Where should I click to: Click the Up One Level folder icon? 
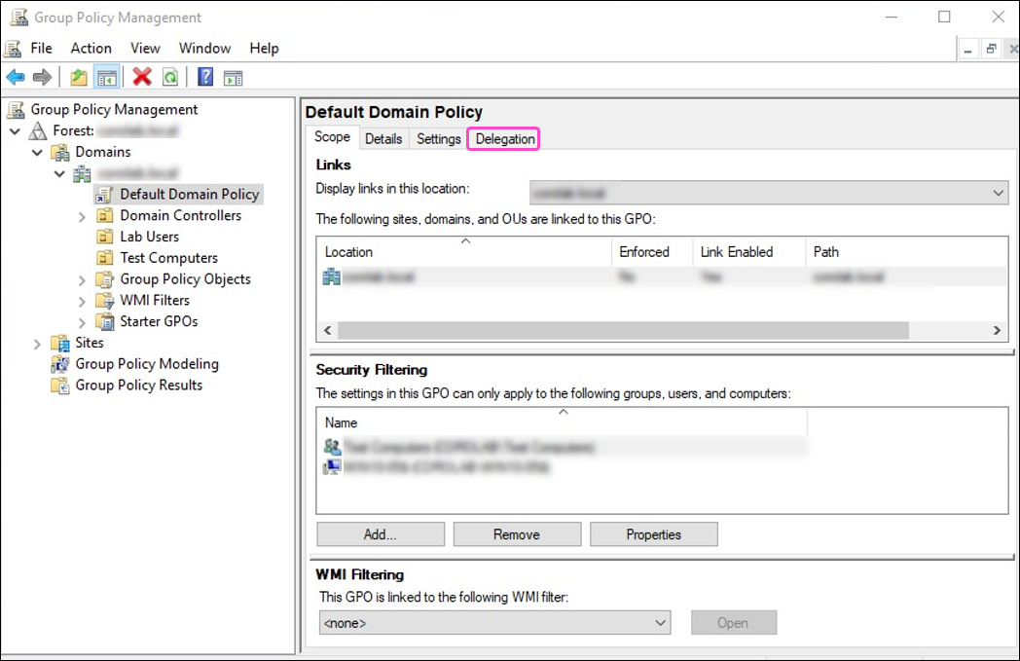pos(79,77)
